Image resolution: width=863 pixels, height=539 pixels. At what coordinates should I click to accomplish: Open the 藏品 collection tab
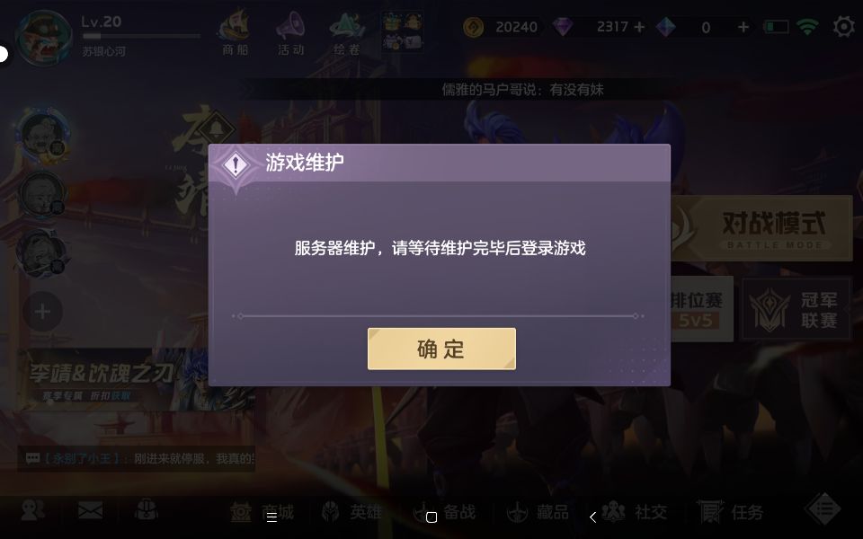(538, 512)
